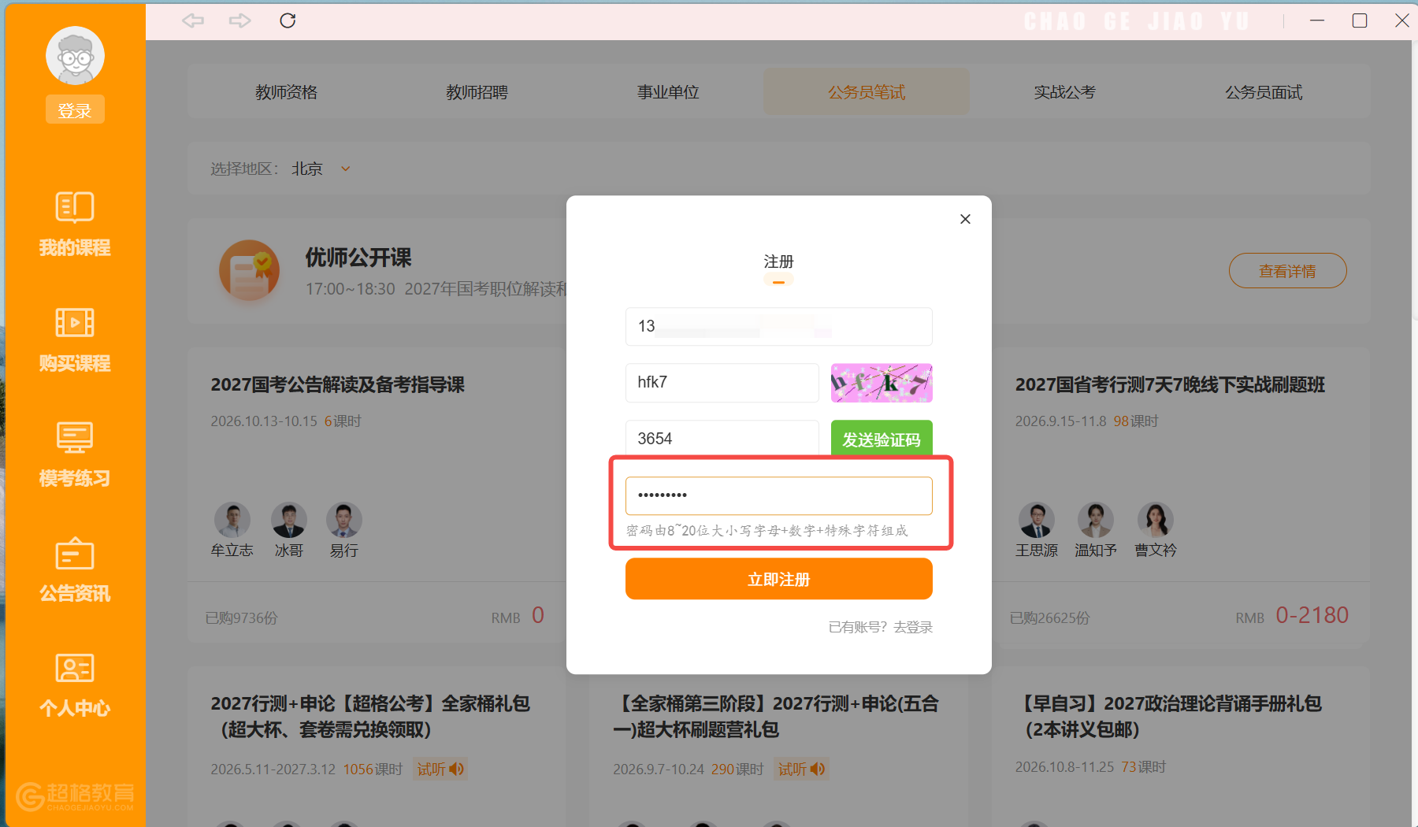The width and height of the screenshot is (1418, 827).
Task: Maximize the application window
Action: coord(1359,20)
